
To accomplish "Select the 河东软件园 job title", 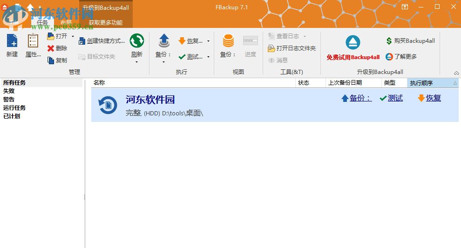I will (x=150, y=100).
